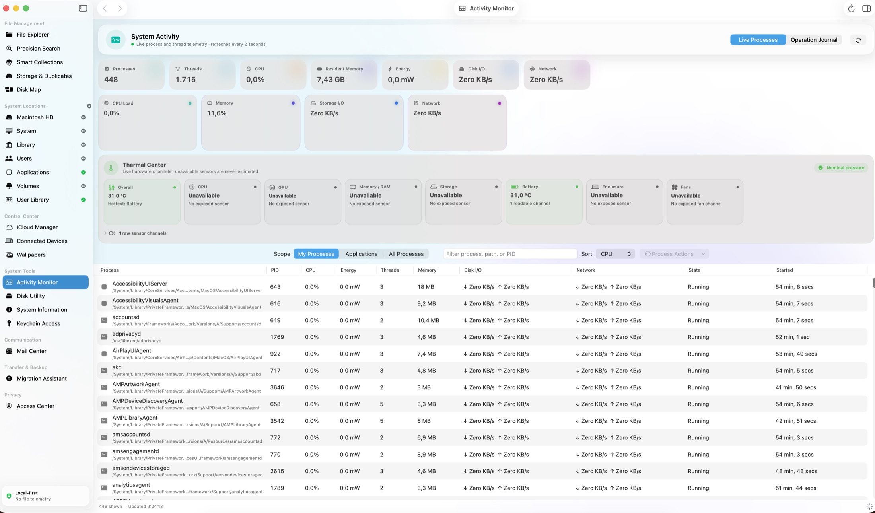Open iCloud Manager

pos(45,227)
